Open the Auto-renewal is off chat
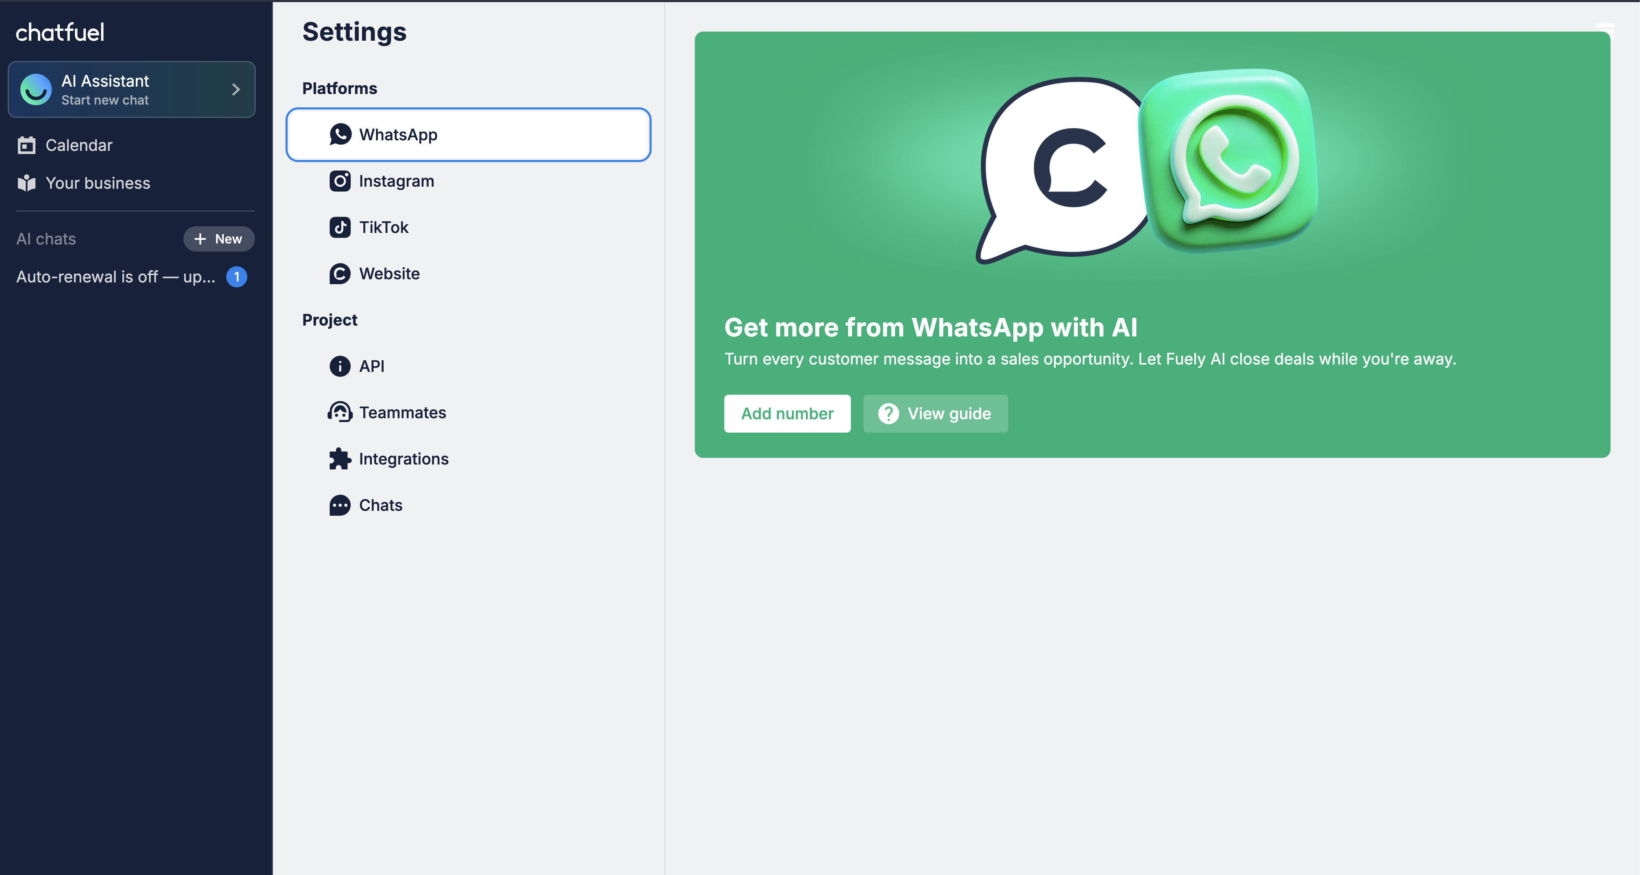Image resolution: width=1640 pixels, height=875 pixels. 116,277
